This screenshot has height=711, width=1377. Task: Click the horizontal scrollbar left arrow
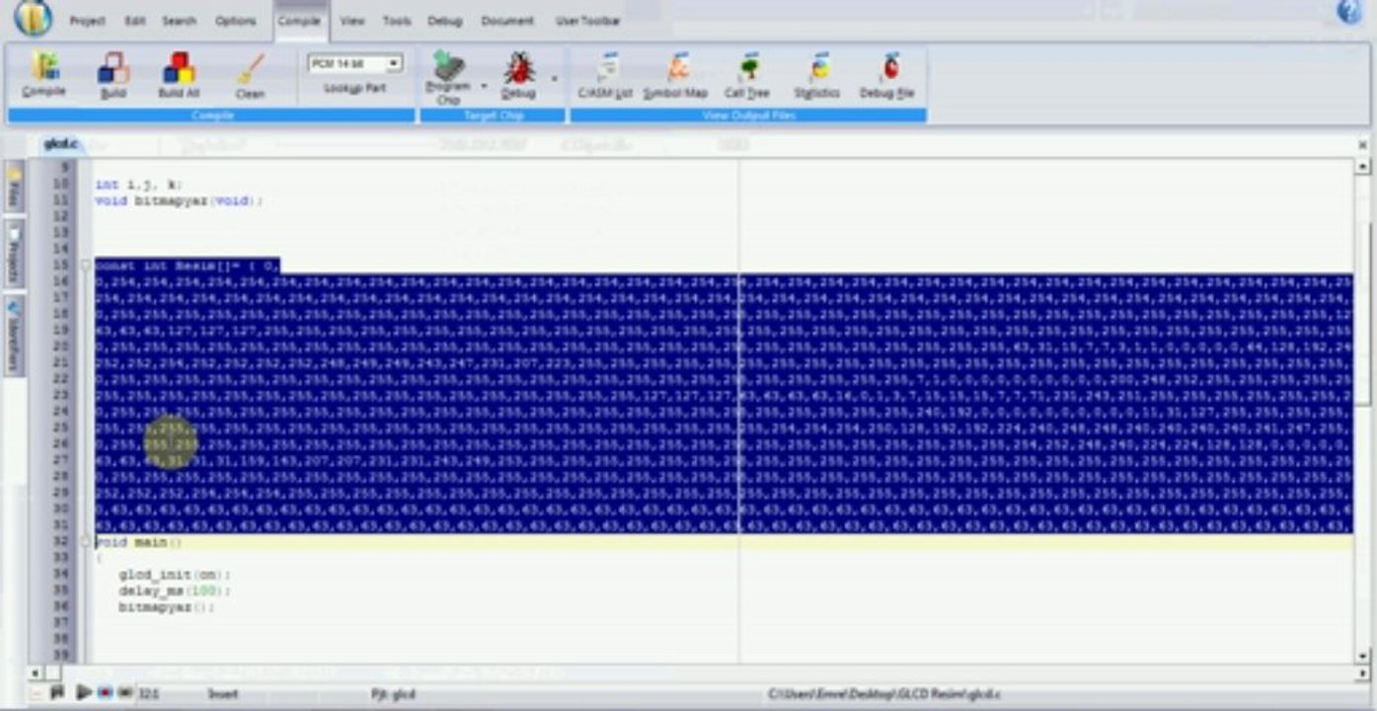tap(36, 672)
